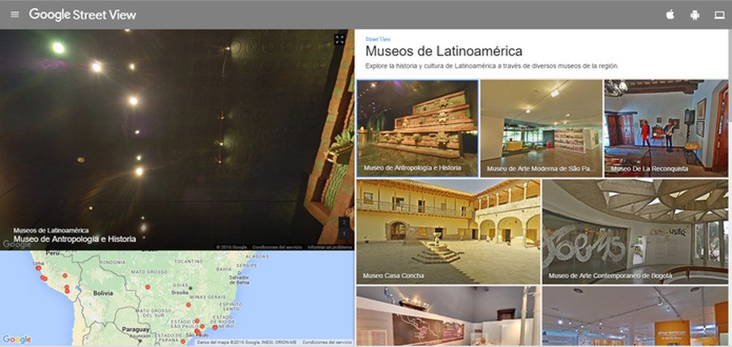Expand panorama to fullscreen
The image size is (732, 347).
coord(340,40)
